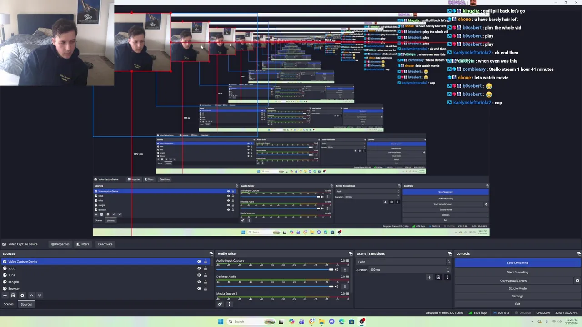
Task: Toggle visibility of subs source
Action: tap(199, 275)
